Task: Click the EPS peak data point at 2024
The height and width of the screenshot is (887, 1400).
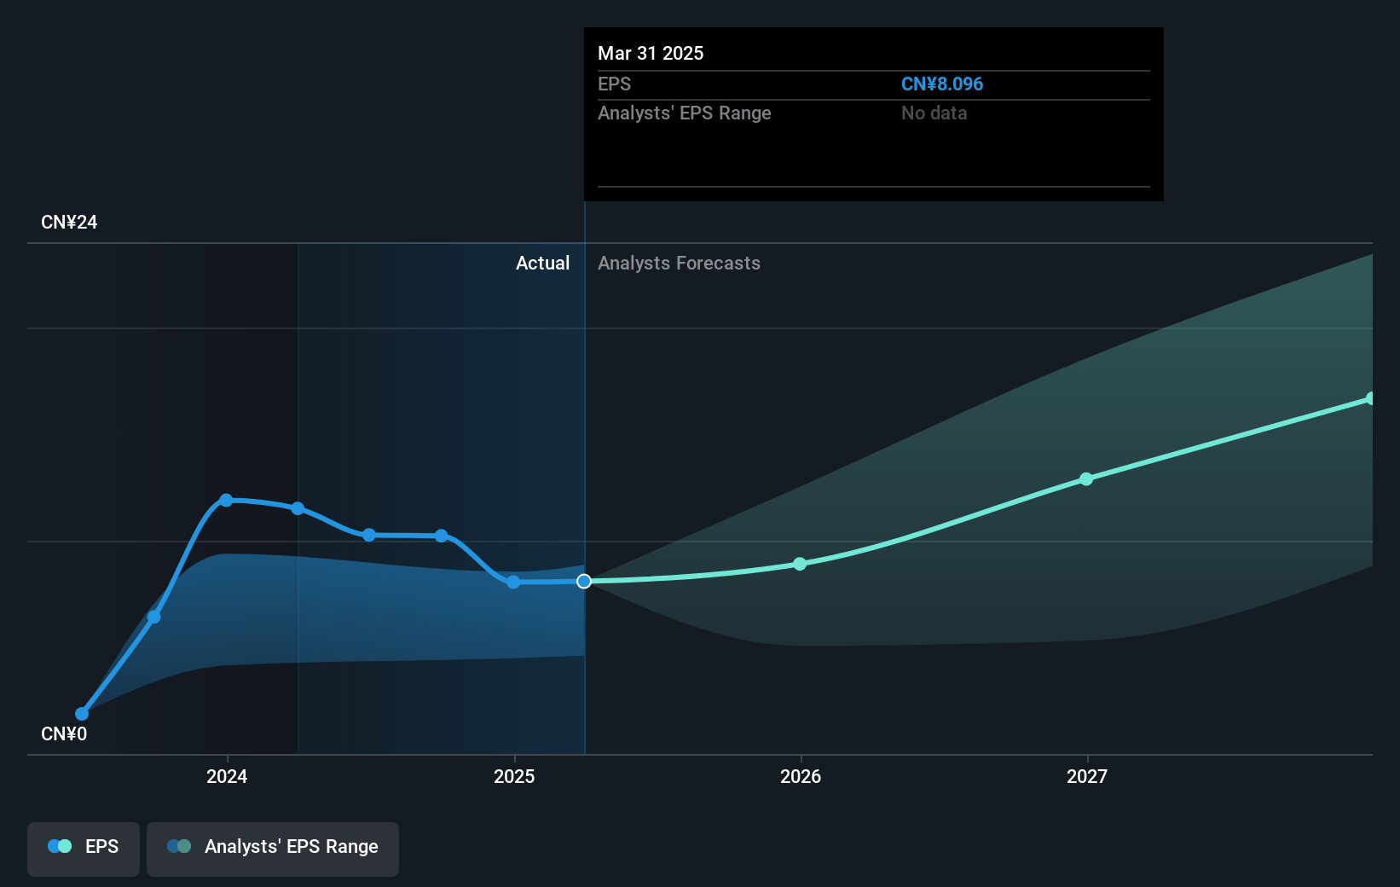Action: pos(226,500)
